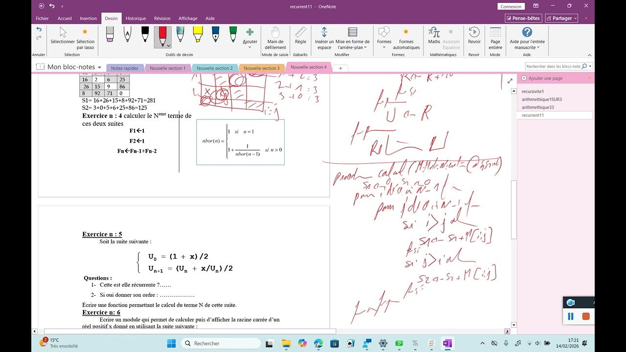Start the Revoir ink replay
This screenshot has width=626, height=352.
(474, 36)
